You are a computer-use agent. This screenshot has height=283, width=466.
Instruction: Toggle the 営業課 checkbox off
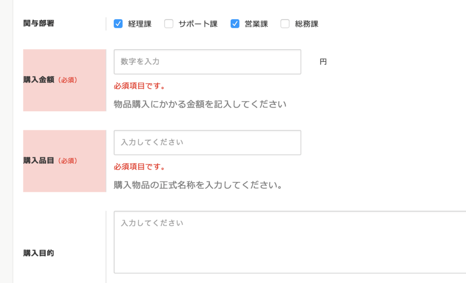tap(235, 23)
